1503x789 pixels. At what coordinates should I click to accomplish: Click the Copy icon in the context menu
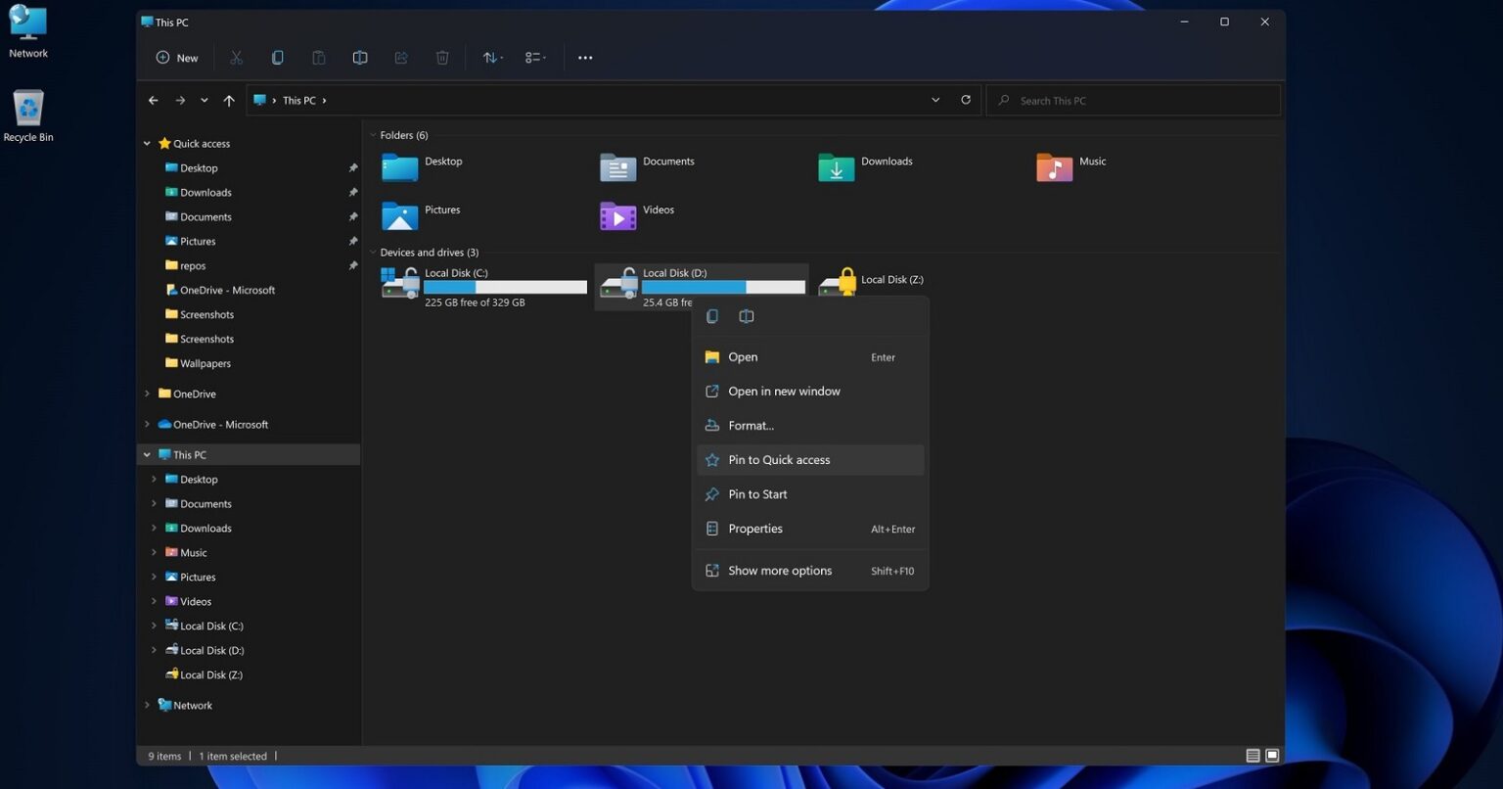[711, 315]
